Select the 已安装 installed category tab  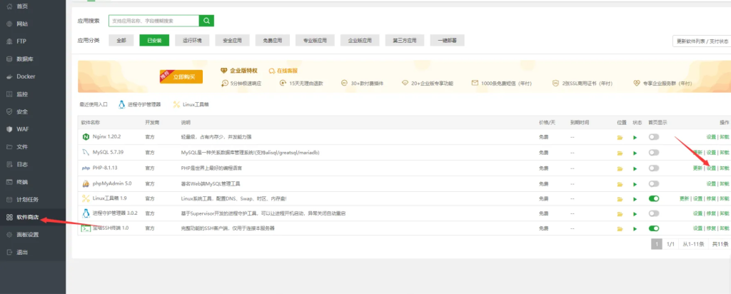point(154,41)
